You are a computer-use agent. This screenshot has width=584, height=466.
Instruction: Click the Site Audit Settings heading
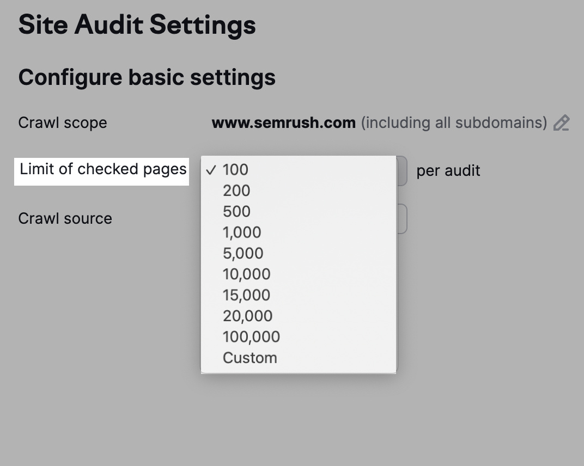click(x=137, y=24)
